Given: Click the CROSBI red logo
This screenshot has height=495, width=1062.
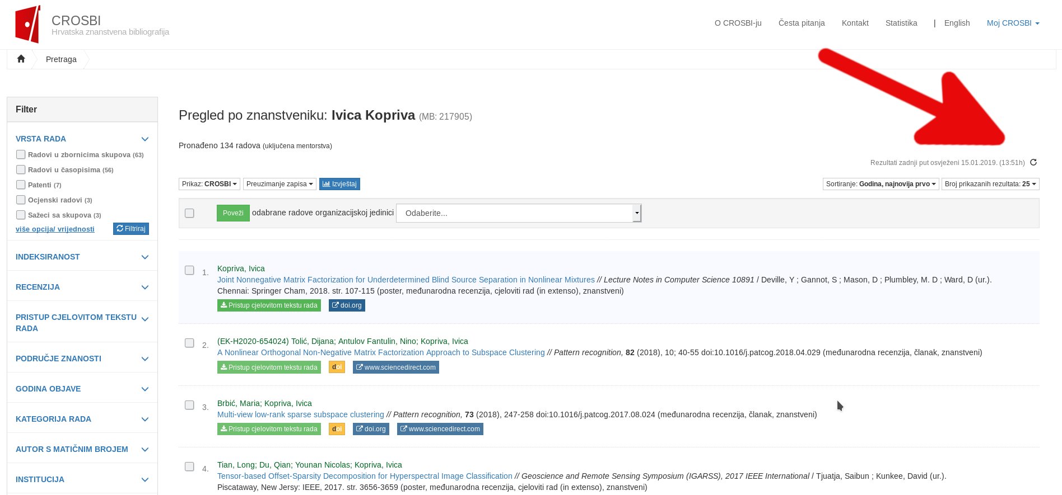Looking at the screenshot, I should [28, 24].
